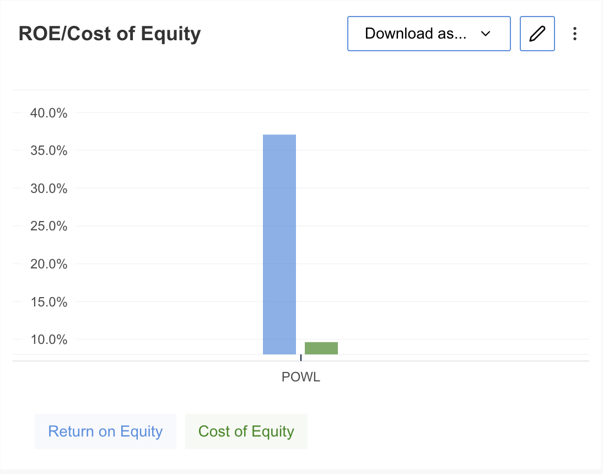This screenshot has height=474, width=603.
Task: Click the 30.0% axis label
Action: pos(49,188)
